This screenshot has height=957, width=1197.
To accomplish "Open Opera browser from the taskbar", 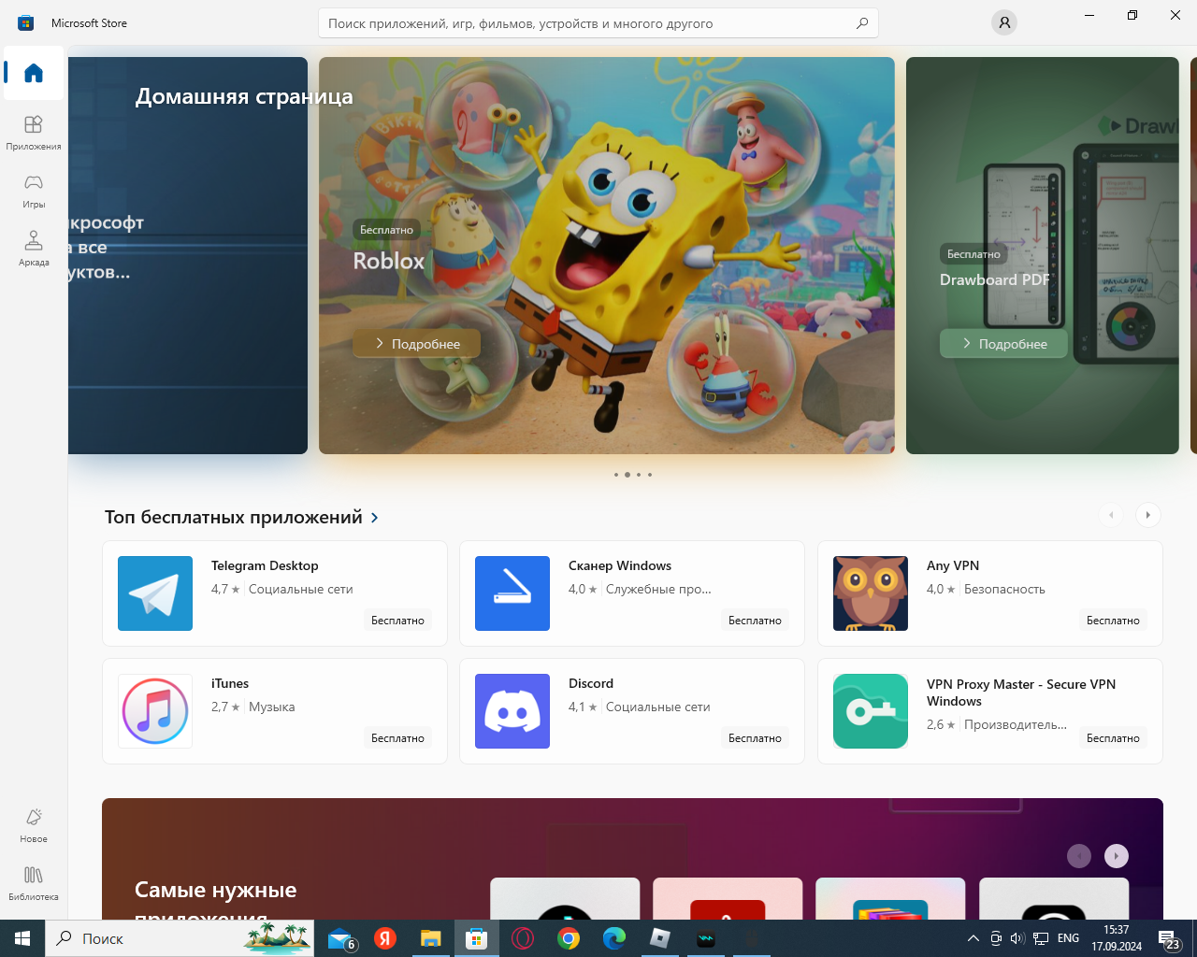I will (523, 938).
